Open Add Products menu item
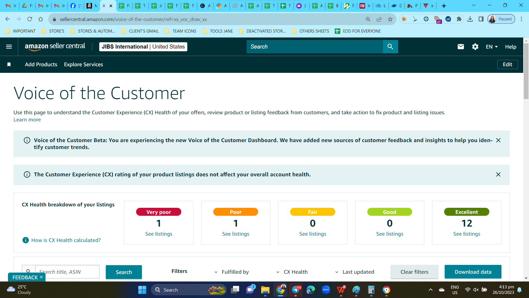This screenshot has width=529, height=298. click(x=41, y=65)
